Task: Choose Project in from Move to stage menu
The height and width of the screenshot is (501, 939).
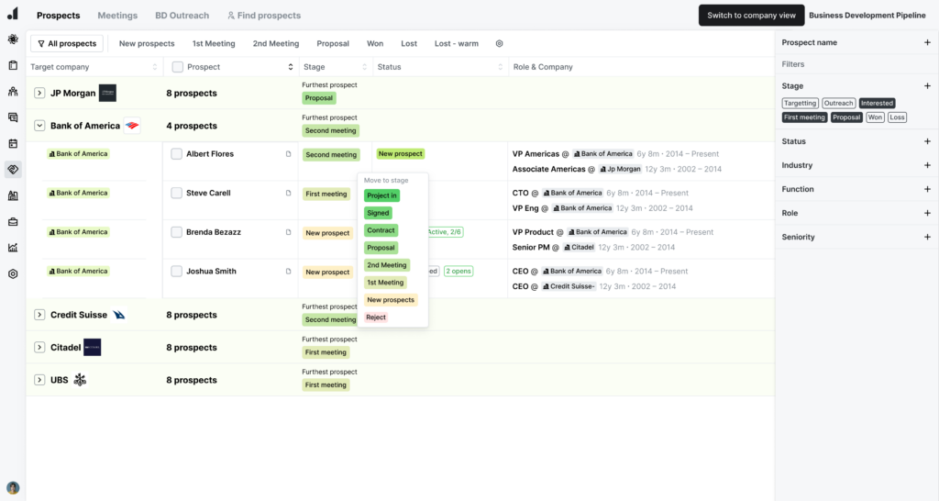Action: point(381,195)
